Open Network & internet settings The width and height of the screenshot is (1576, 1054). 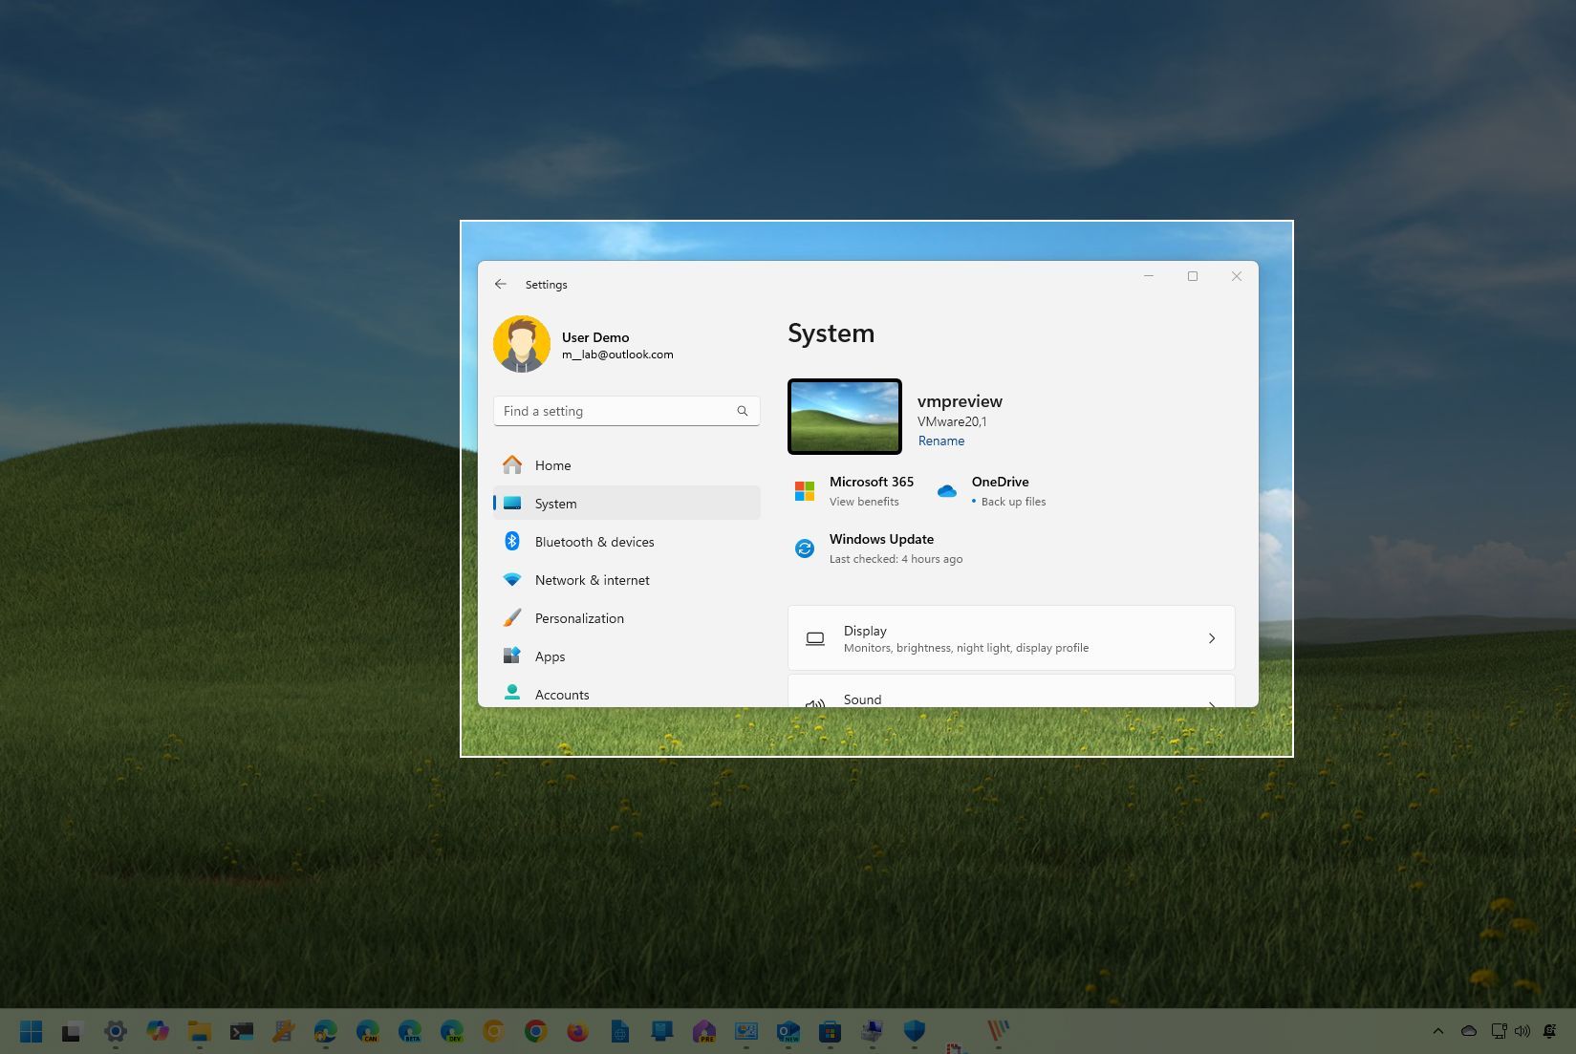click(x=592, y=580)
